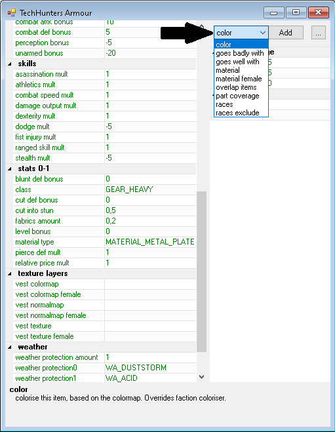Click the Add button
The image size is (335, 432).
click(x=286, y=33)
